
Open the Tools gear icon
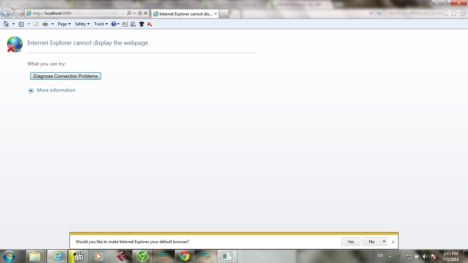tap(462, 13)
